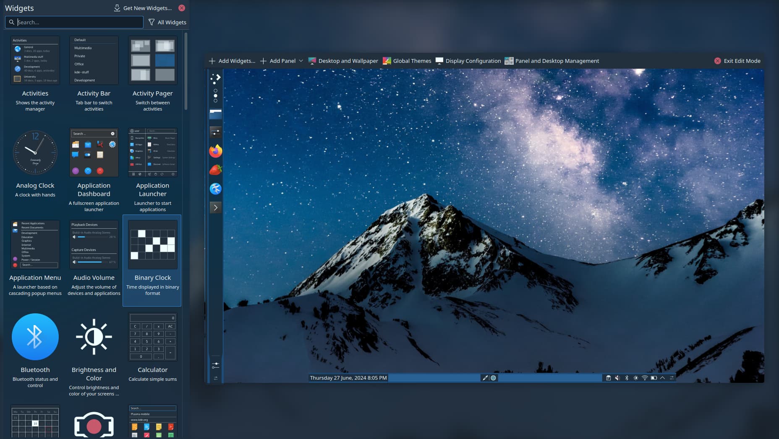The height and width of the screenshot is (439, 779).
Task: Open the file manager icon in side panel
Action: tap(215, 114)
